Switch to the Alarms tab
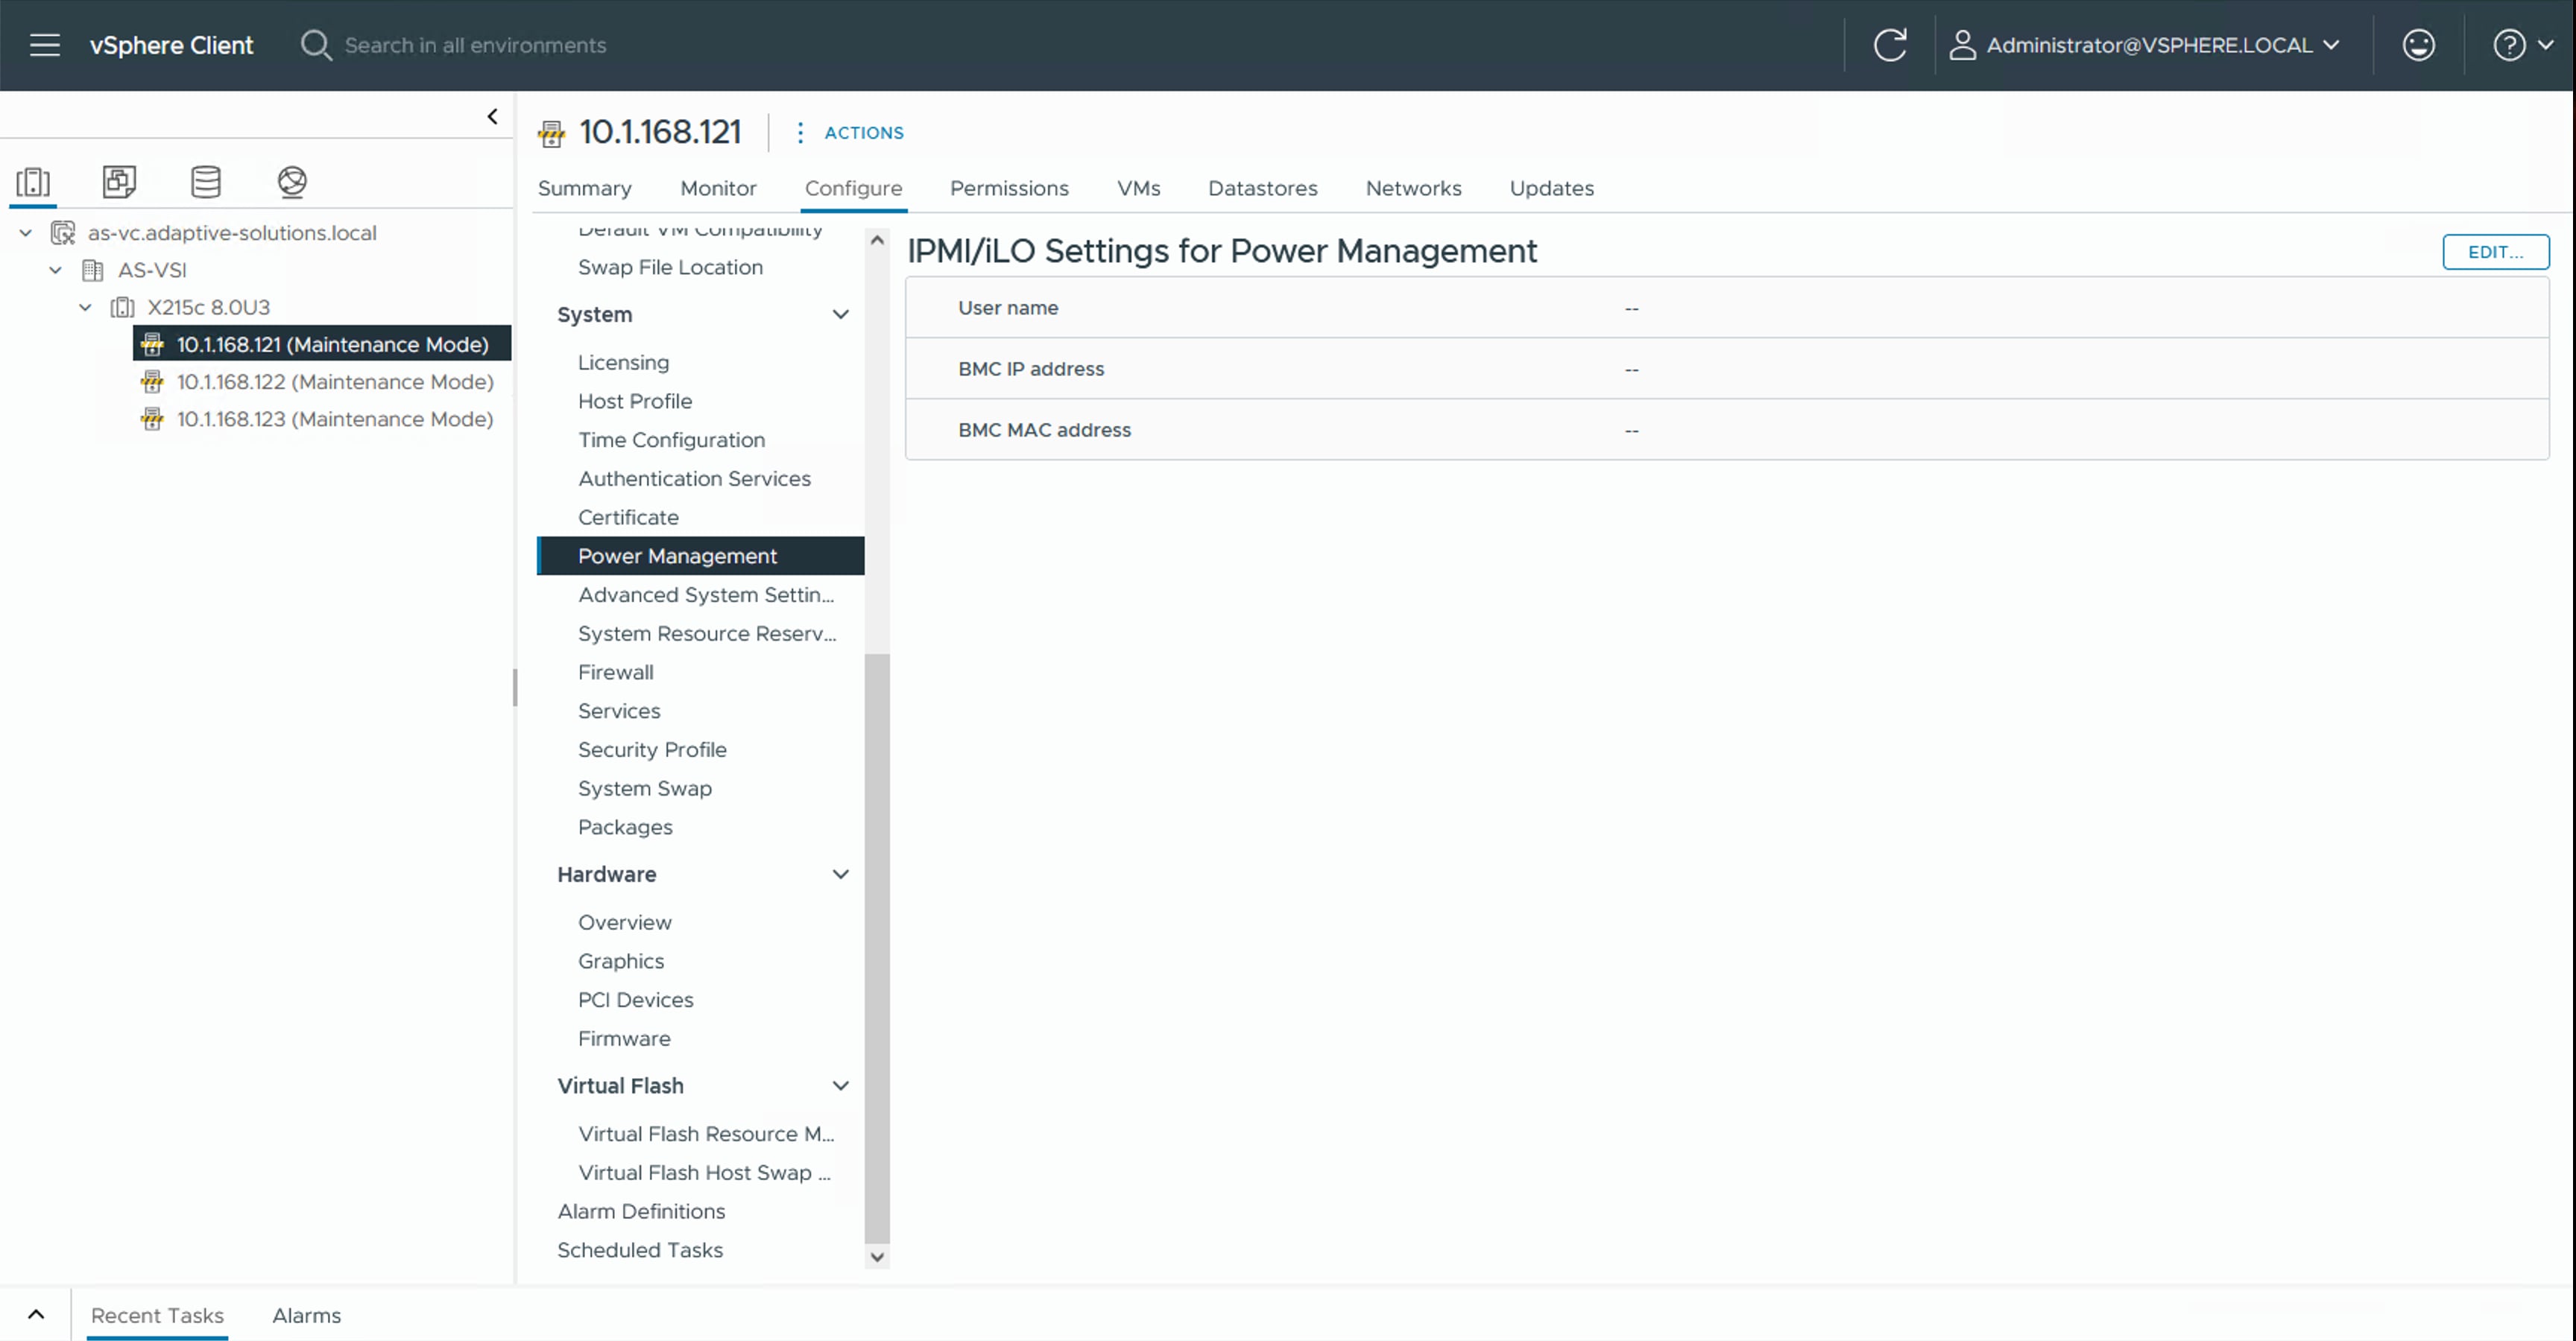 pyautogui.click(x=306, y=1315)
